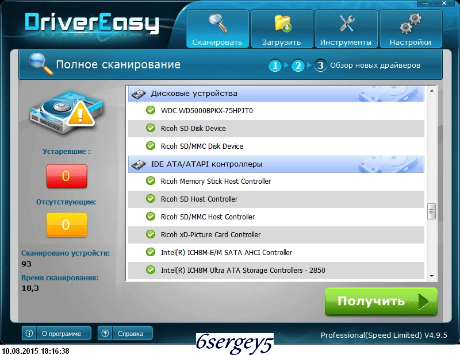This screenshot has width=460, height=355.
Task: Select the Ricoh SD/MMC Disk Device entry
Action: pos(276,146)
